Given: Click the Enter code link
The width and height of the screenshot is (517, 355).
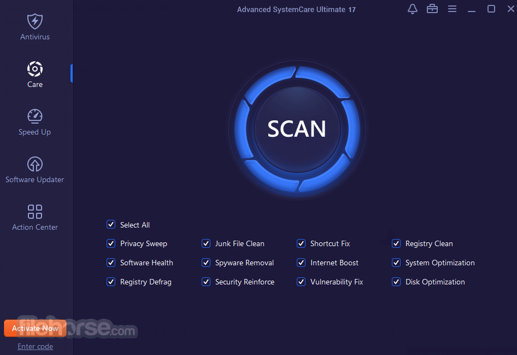Looking at the screenshot, I should [36, 346].
